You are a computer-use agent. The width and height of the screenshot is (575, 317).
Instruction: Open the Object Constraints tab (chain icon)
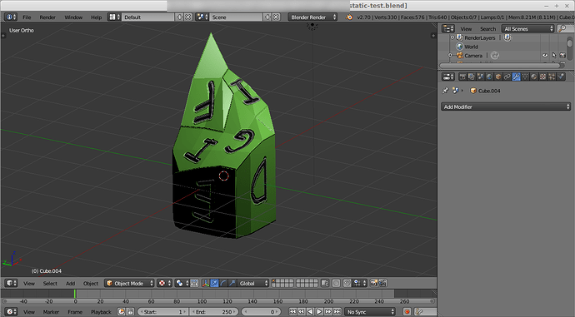507,77
